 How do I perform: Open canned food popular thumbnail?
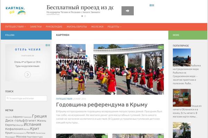[x=182, y=98]
